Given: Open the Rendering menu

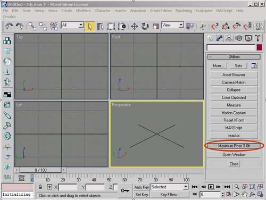Looking at the screenshot, I should [184, 11].
